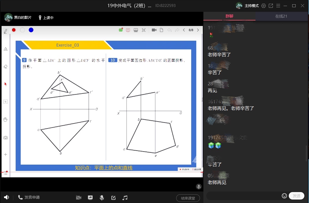Pick the hand pan tool
Image resolution: width=309 pixels, height=203 pixels.
[x=5, y=120]
